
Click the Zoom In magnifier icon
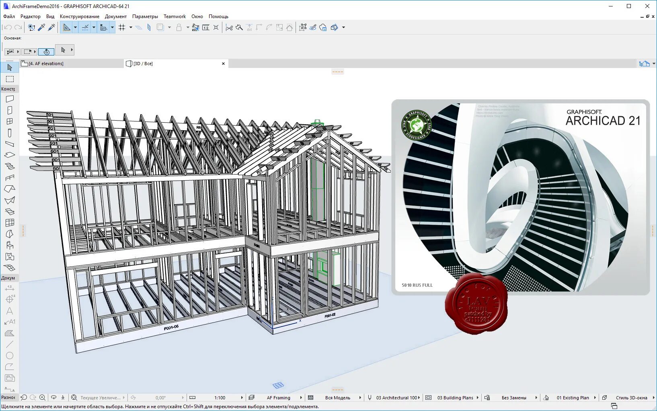click(x=42, y=397)
